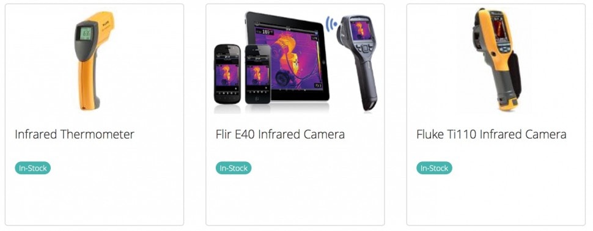The height and width of the screenshot is (231, 593).
Task: Open the Flir E40 Infrared Camera title
Action: [x=280, y=134]
